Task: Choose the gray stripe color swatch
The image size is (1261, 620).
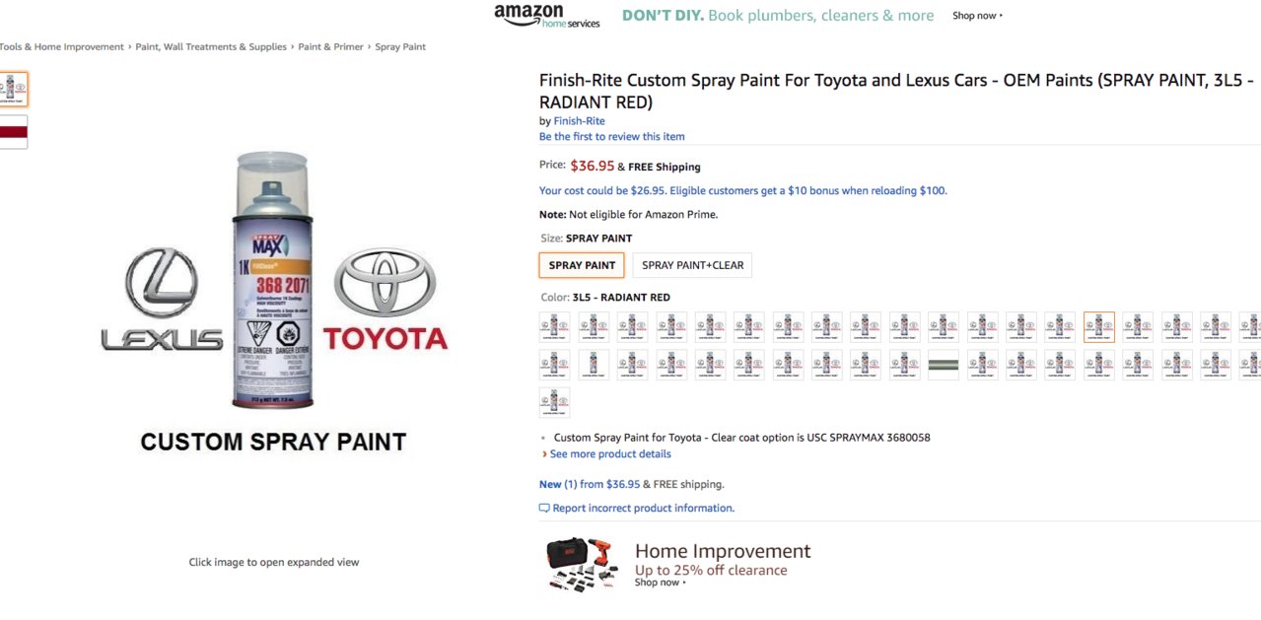Action: [943, 365]
